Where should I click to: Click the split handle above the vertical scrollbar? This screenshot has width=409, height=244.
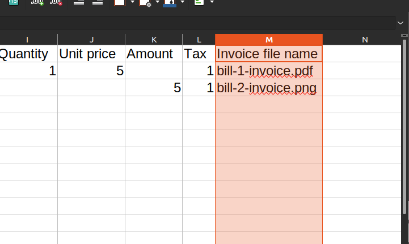tap(404, 36)
